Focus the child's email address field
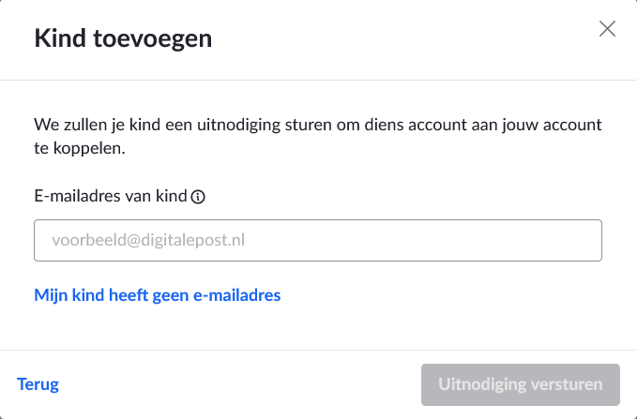 point(318,240)
